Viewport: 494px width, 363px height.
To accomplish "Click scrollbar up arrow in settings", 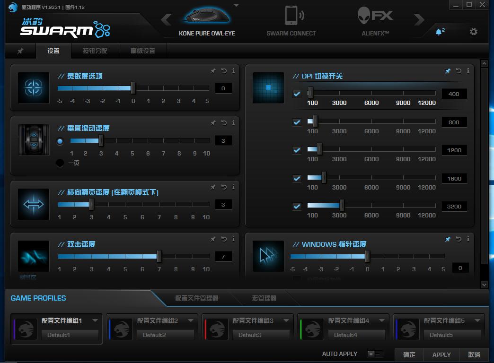I will [484, 64].
